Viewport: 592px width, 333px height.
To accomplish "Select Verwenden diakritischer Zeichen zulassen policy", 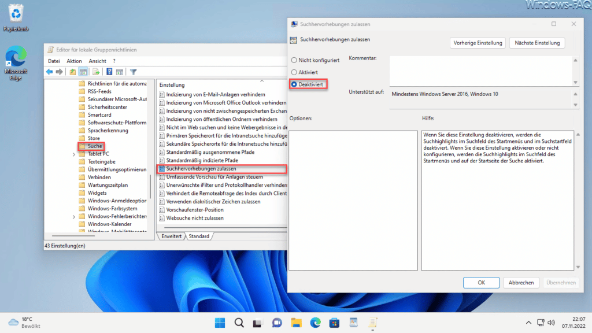I will (213, 202).
